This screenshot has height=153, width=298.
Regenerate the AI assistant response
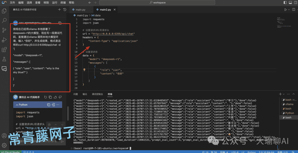(46, 97)
